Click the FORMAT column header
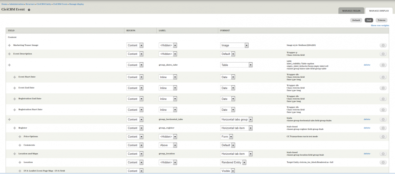 coord(225,30)
